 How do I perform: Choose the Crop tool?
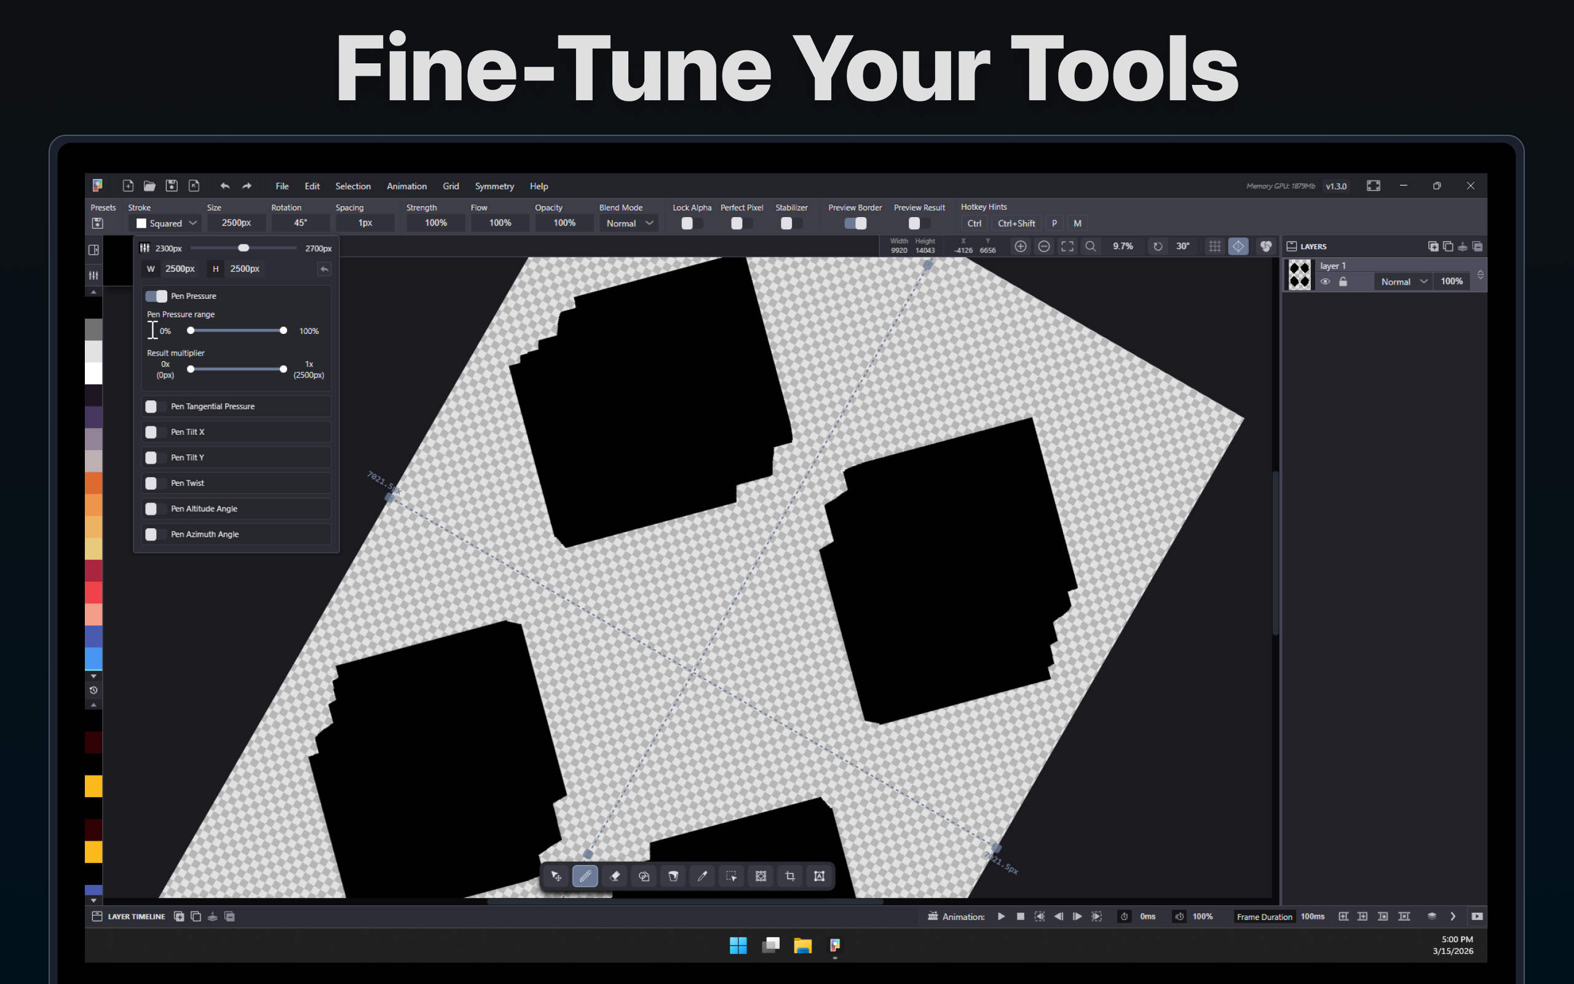[790, 876]
